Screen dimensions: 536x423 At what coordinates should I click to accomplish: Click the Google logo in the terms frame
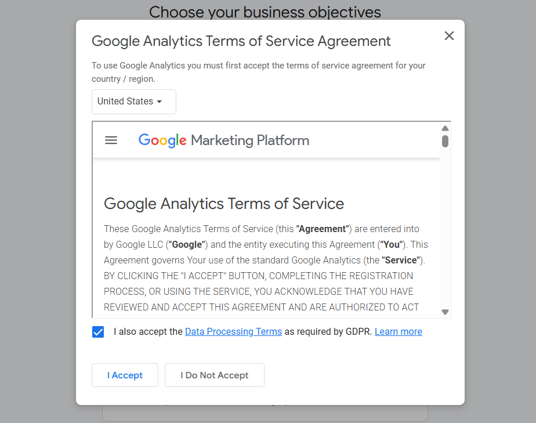pyautogui.click(x=162, y=140)
